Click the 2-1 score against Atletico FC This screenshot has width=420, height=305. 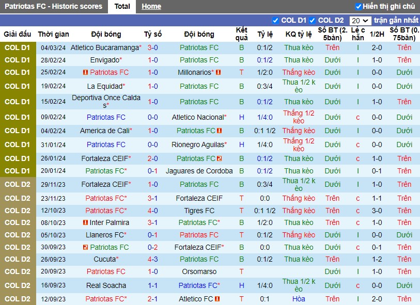[153, 299]
